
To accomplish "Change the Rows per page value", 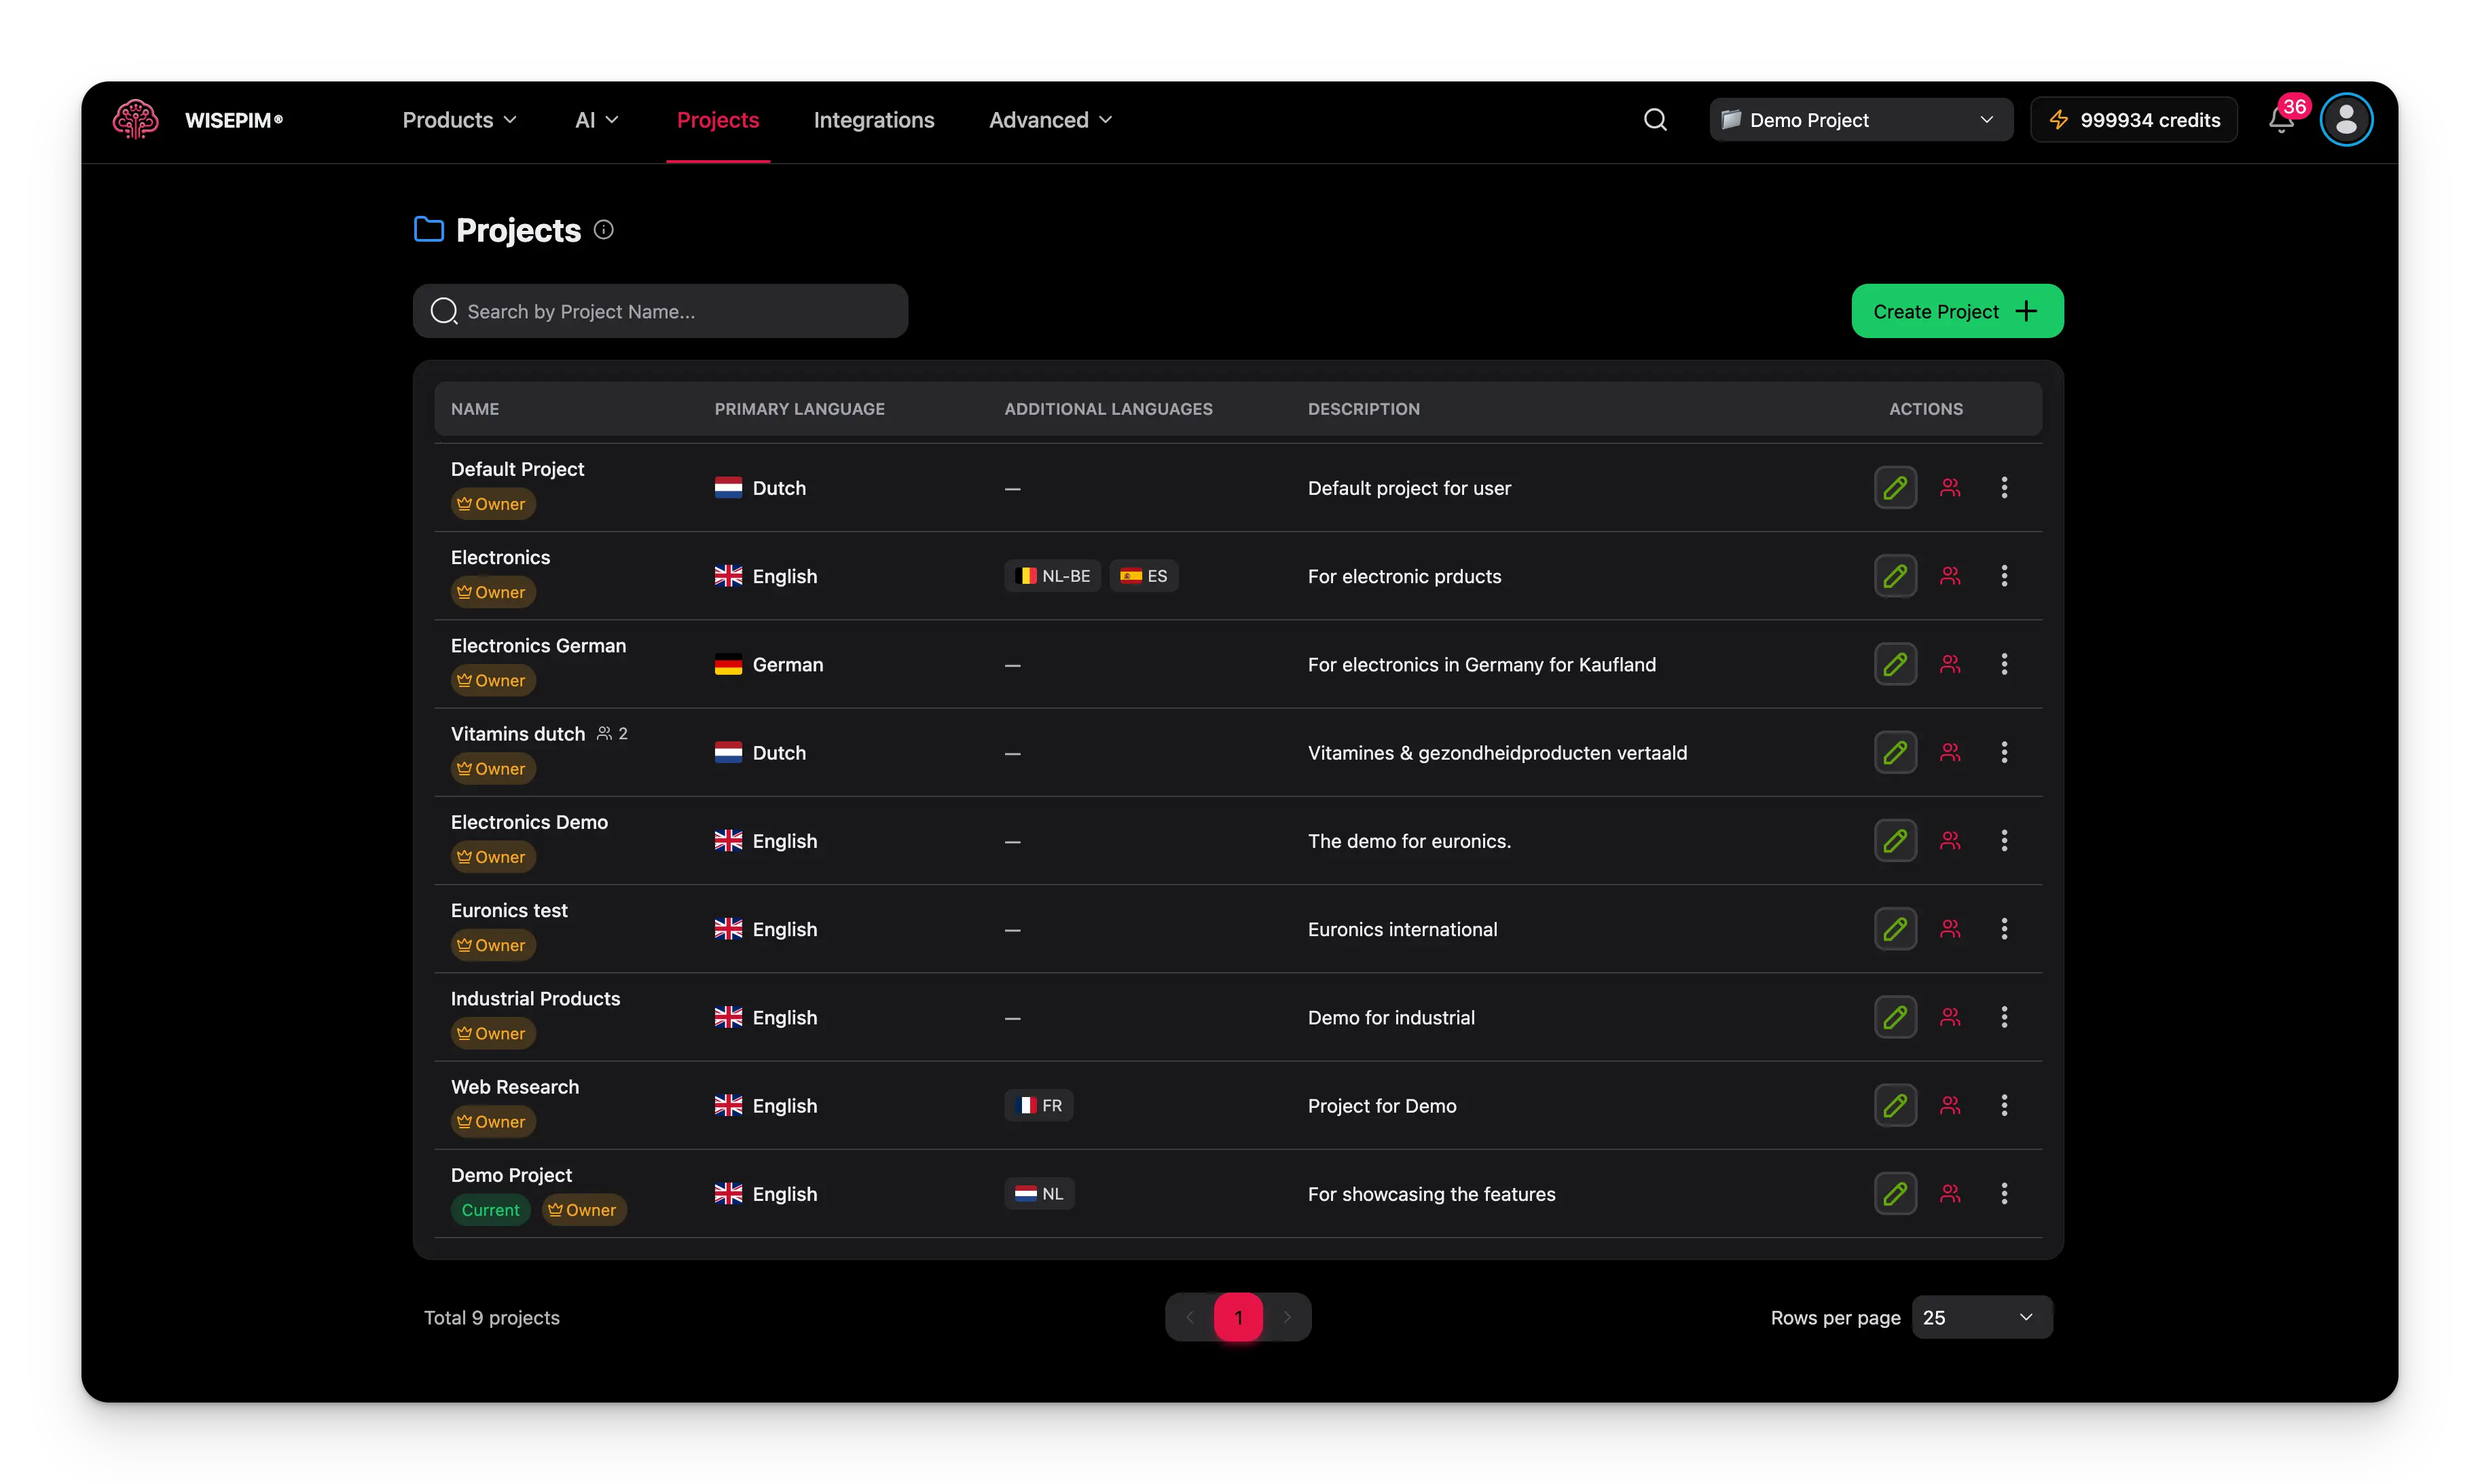I will (x=1981, y=1317).
